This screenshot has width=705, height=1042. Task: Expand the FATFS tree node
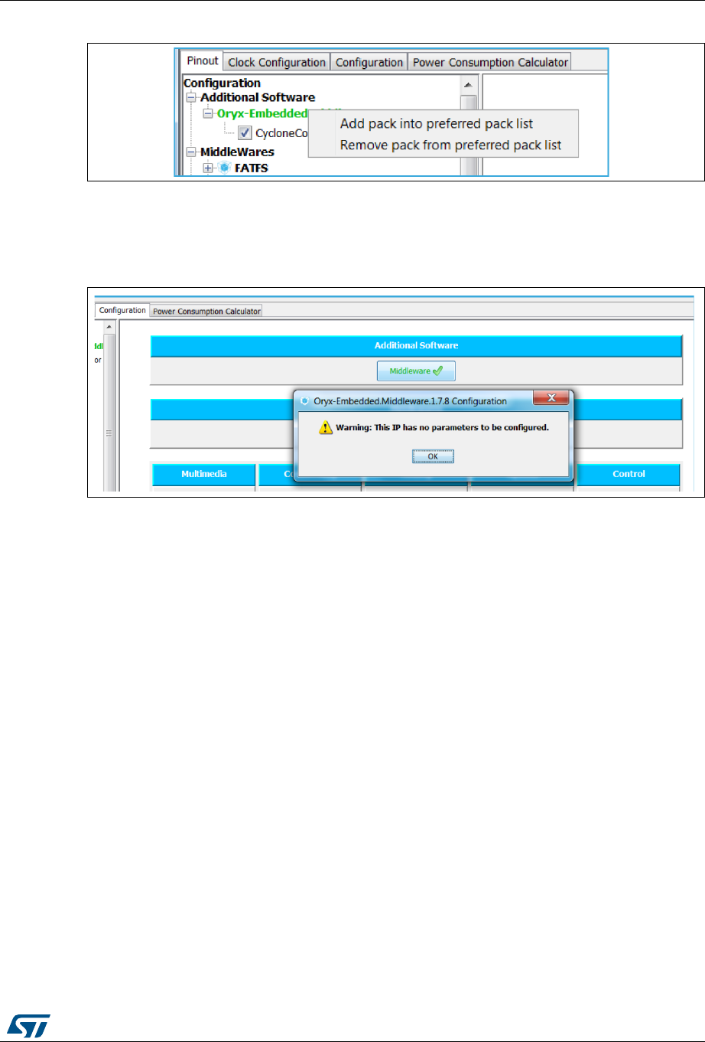coord(207,168)
